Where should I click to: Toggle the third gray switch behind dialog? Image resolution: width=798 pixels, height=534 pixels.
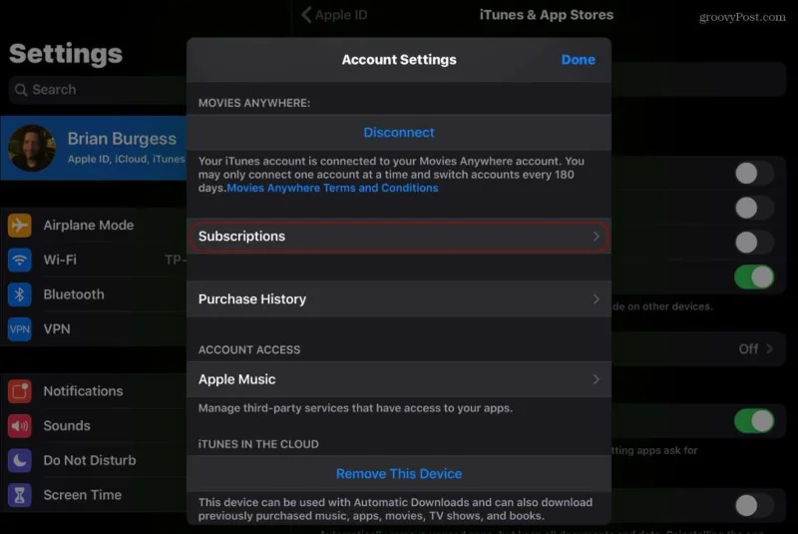(754, 243)
